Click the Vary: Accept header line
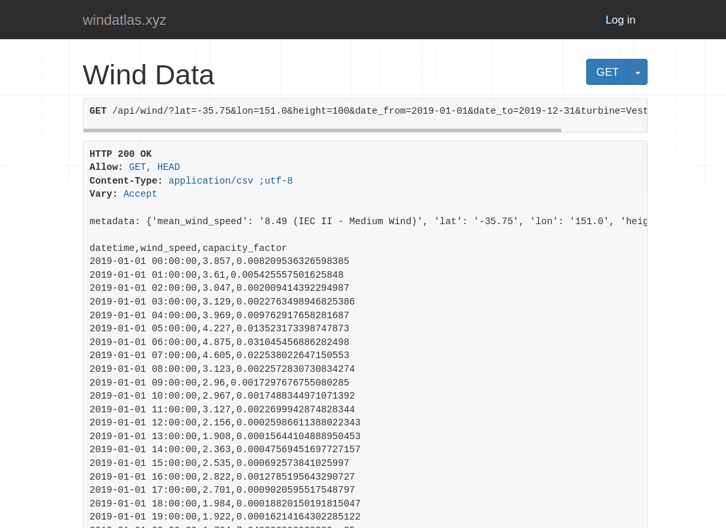The height and width of the screenshot is (528, 726). (123, 194)
